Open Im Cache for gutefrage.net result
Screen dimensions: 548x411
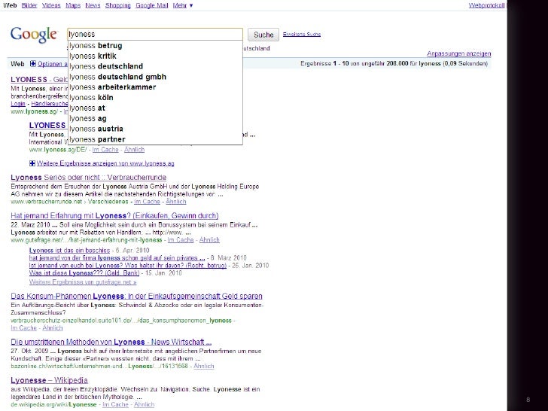point(181,240)
